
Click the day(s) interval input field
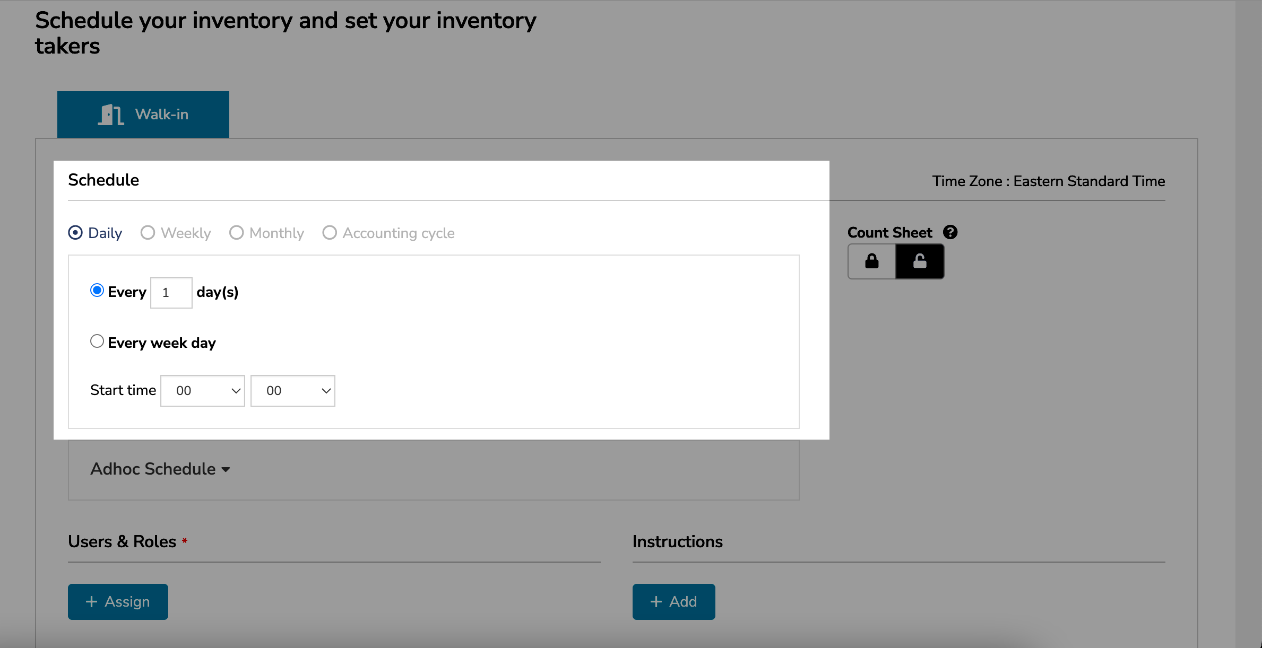[x=171, y=292]
